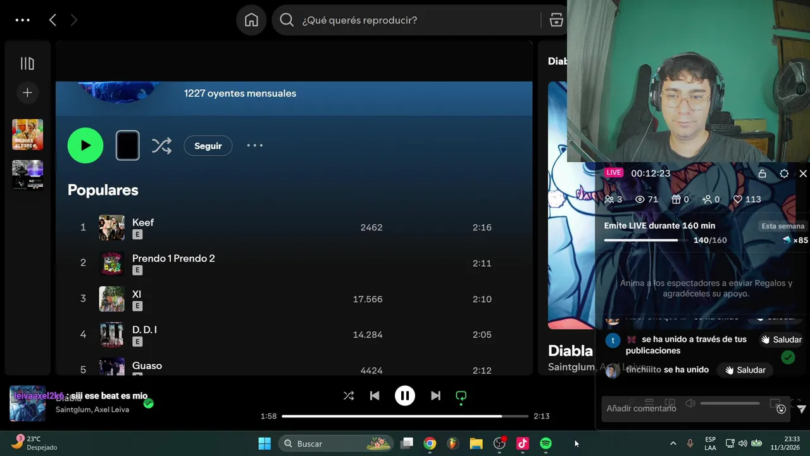Click the black rounded preview tile next to play
Screen dimensions: 810x456
[x=127, y=146]
